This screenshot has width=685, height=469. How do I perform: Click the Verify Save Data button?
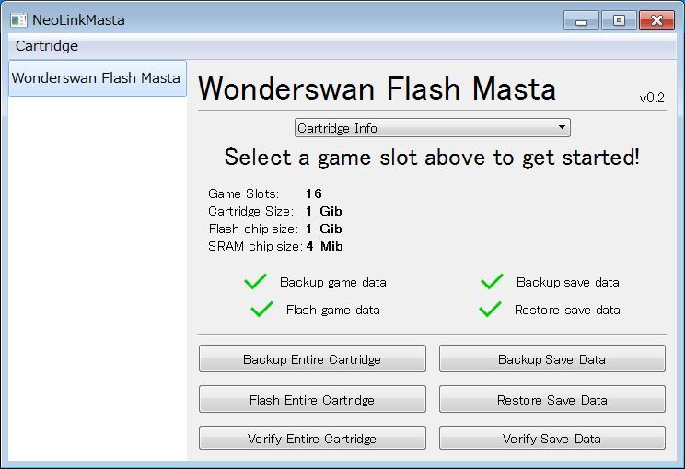(552, 438)
